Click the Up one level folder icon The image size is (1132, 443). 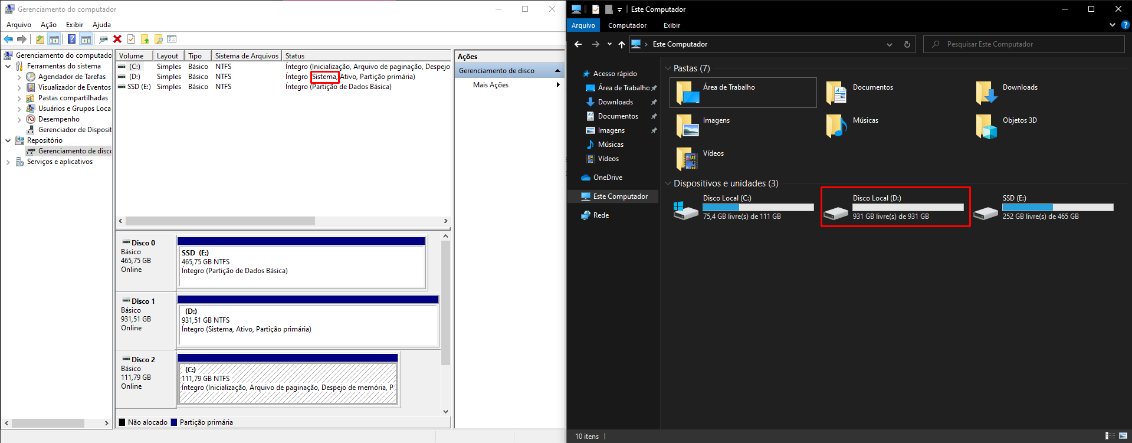click(x=40, y=39)
